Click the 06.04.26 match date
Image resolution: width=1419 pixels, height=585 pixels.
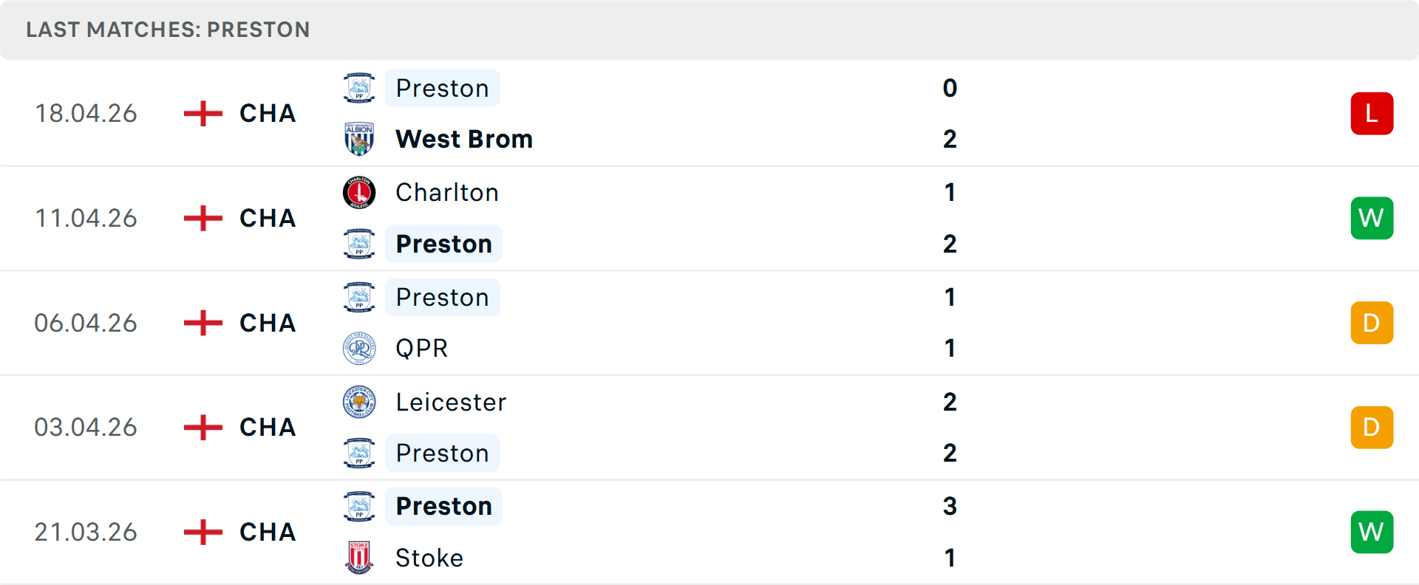click(86, 323)
